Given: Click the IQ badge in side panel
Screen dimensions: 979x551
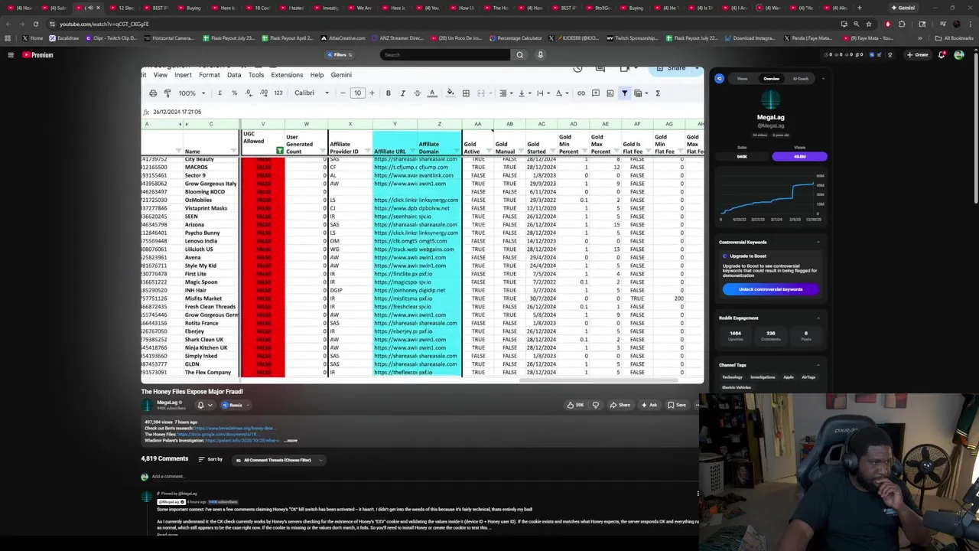Looking at the screenshot, I should coord(719,79).
